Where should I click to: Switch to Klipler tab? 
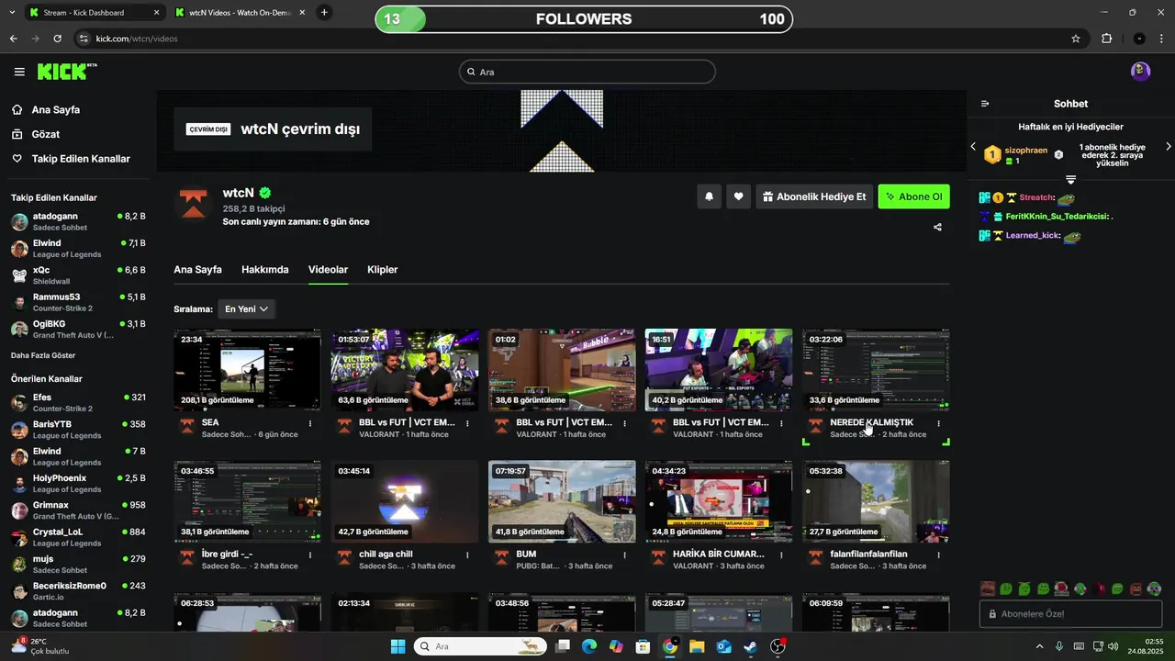(382, 270)
